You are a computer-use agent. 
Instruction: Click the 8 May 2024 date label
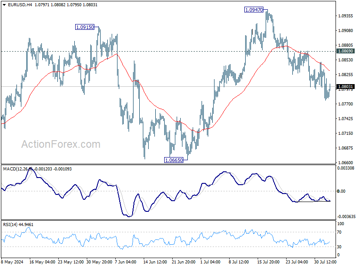pyautogui.click(x=12, y=262)
